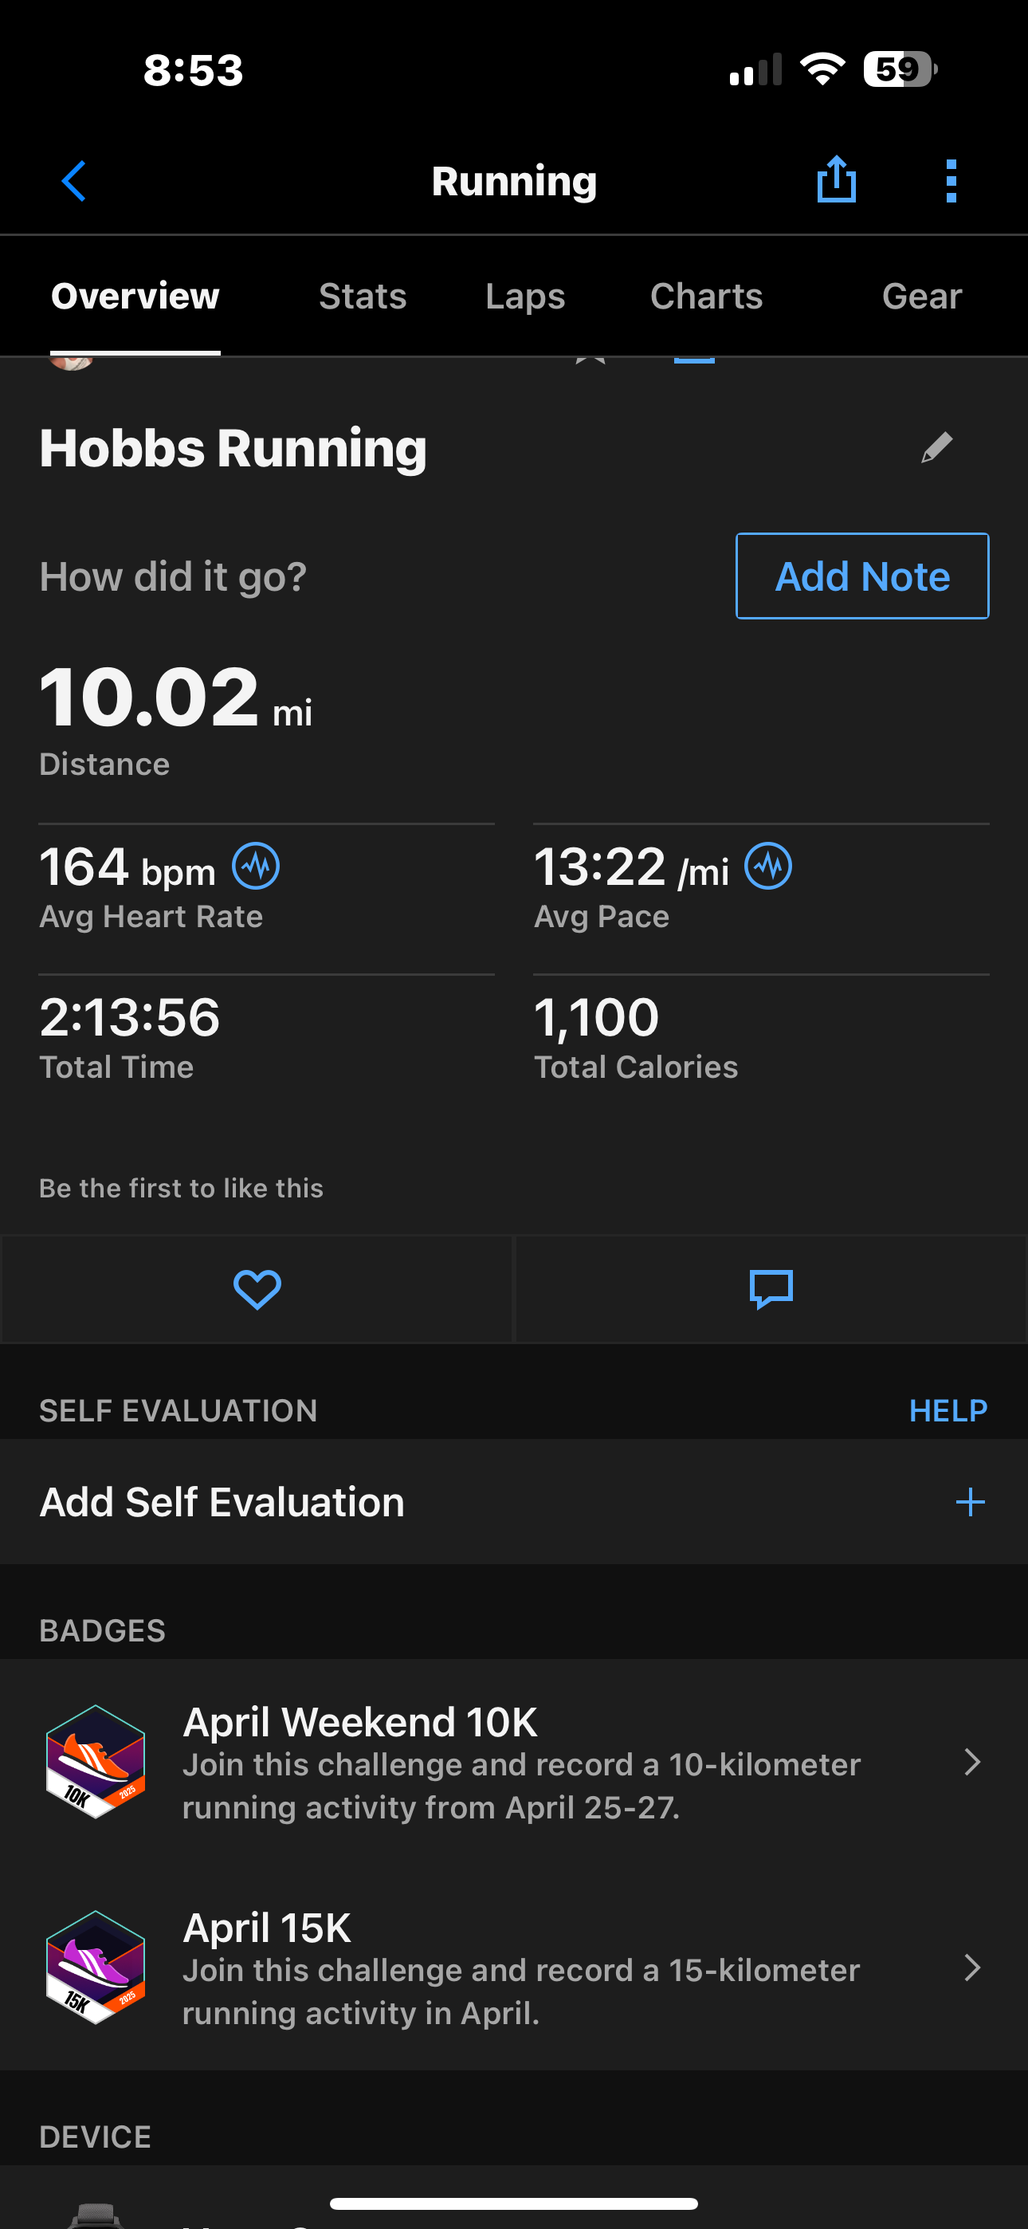Tap the April 15K badge image
Image resolution: width=1028 pixels, height=2229 pixels.
[95, 1968]
